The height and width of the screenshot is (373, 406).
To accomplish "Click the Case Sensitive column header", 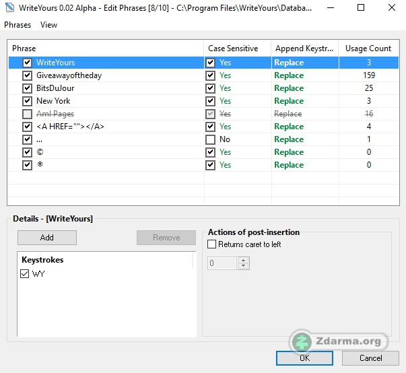I will pyautogui.click(x=238, y=48).
